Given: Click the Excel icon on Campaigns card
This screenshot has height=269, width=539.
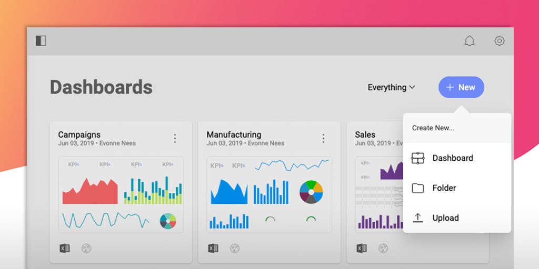Looking at the screenshot, I should (x=65, y=249).
